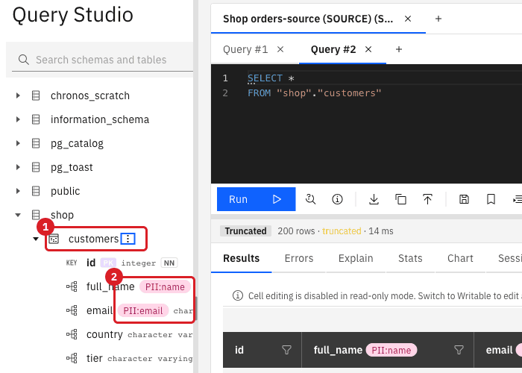This screenshot has height=373, width=522.
Task: Open the Errors tab
Action: tap(299, 258)
